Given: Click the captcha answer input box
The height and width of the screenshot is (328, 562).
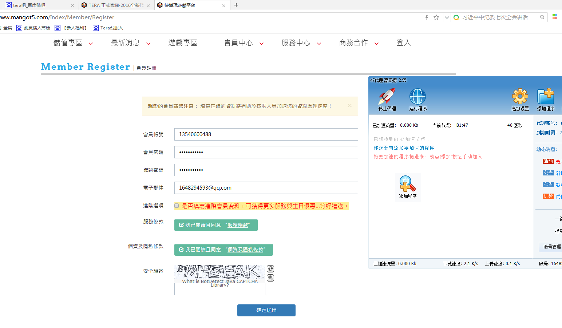Looking at the screenshot, I should click(220, 289).
